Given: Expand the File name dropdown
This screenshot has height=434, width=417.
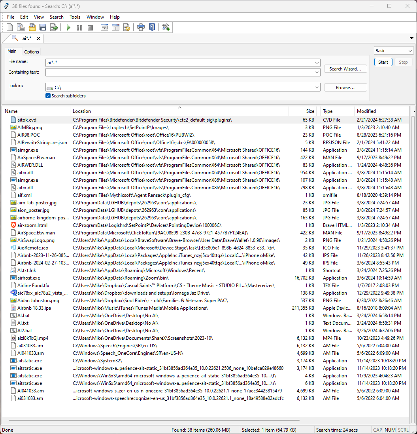Looking at the screenshot, I should (317, 63).
